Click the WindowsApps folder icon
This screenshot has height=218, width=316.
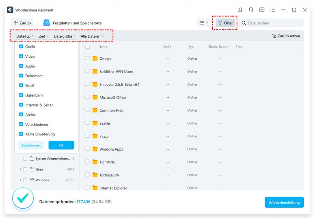point(95,149)
